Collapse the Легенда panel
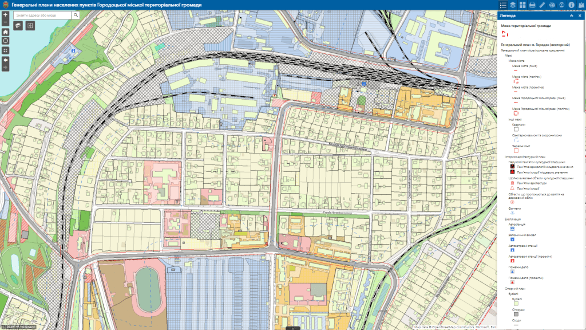The height and width of the screenshot is (330, 586). [x=572, y=15]
